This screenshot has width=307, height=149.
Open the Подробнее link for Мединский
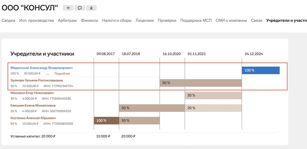point(62,74)
